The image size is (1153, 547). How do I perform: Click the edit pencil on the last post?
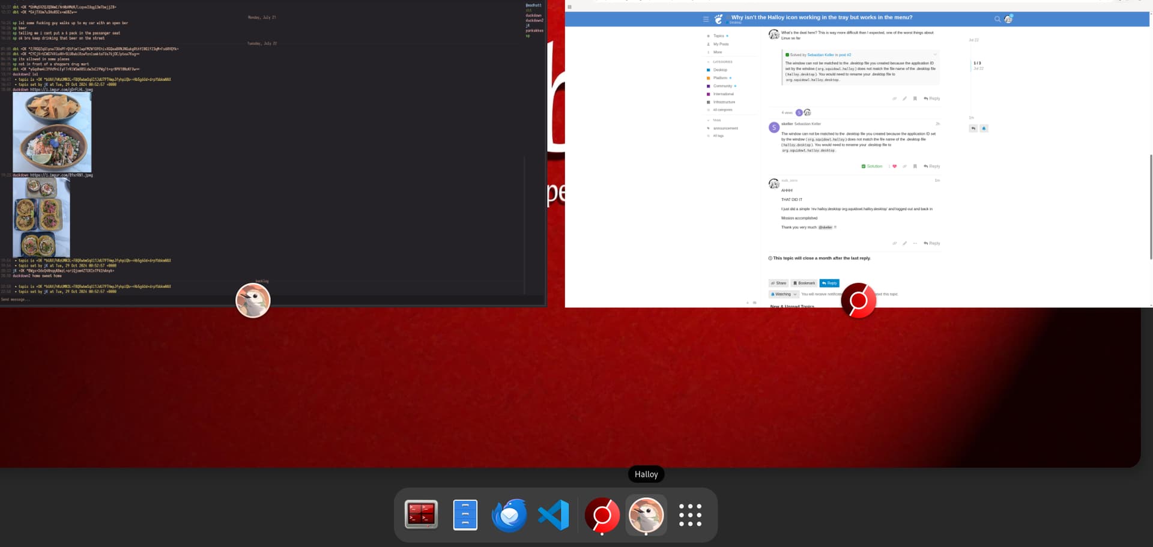click(x=904, y=243)
